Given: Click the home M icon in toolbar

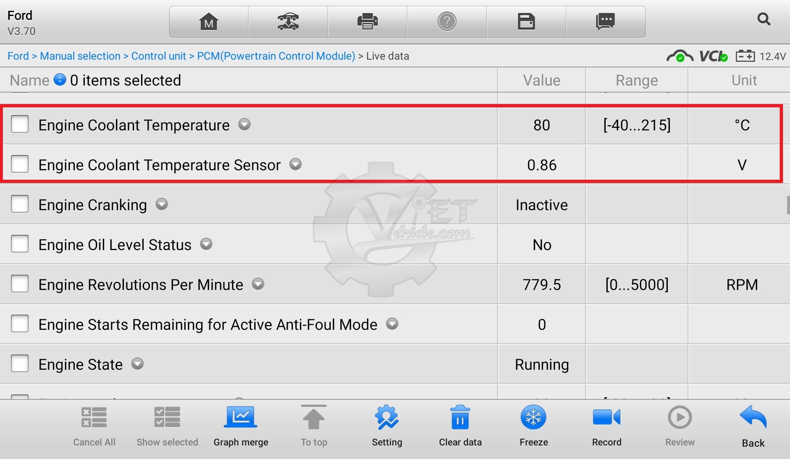Looking at the screenshot, I should tap(209, 22).
